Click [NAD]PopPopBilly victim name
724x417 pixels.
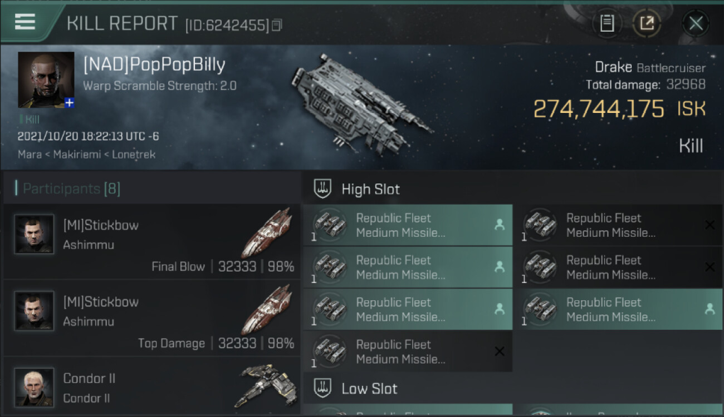click(x=154, y=65)
